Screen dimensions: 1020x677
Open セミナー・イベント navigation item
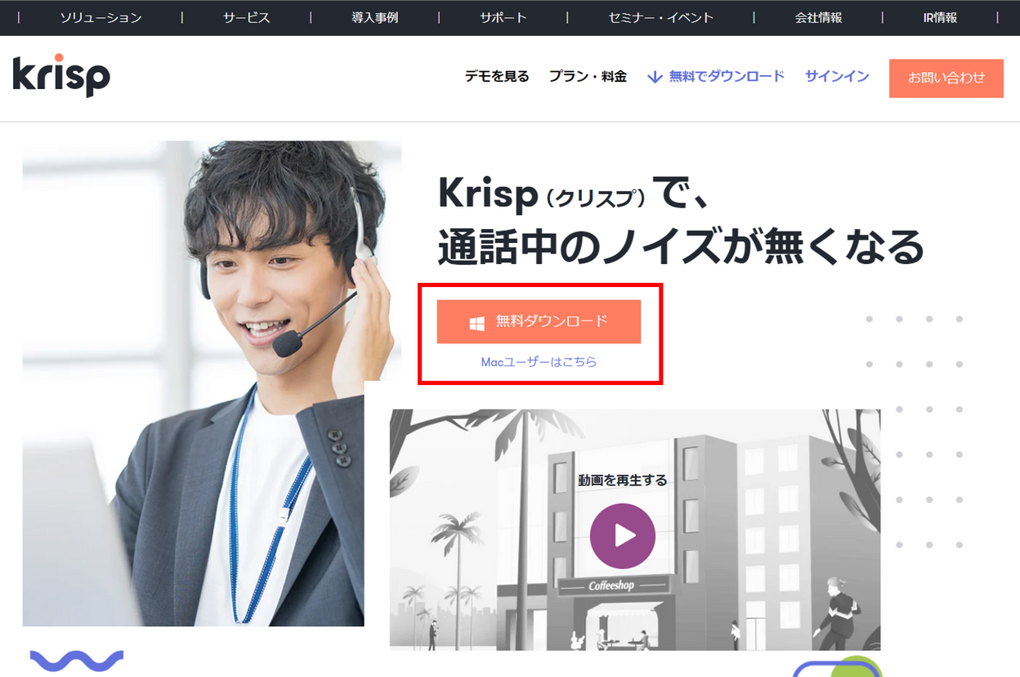pyautogui.click(x=661, y=17)
